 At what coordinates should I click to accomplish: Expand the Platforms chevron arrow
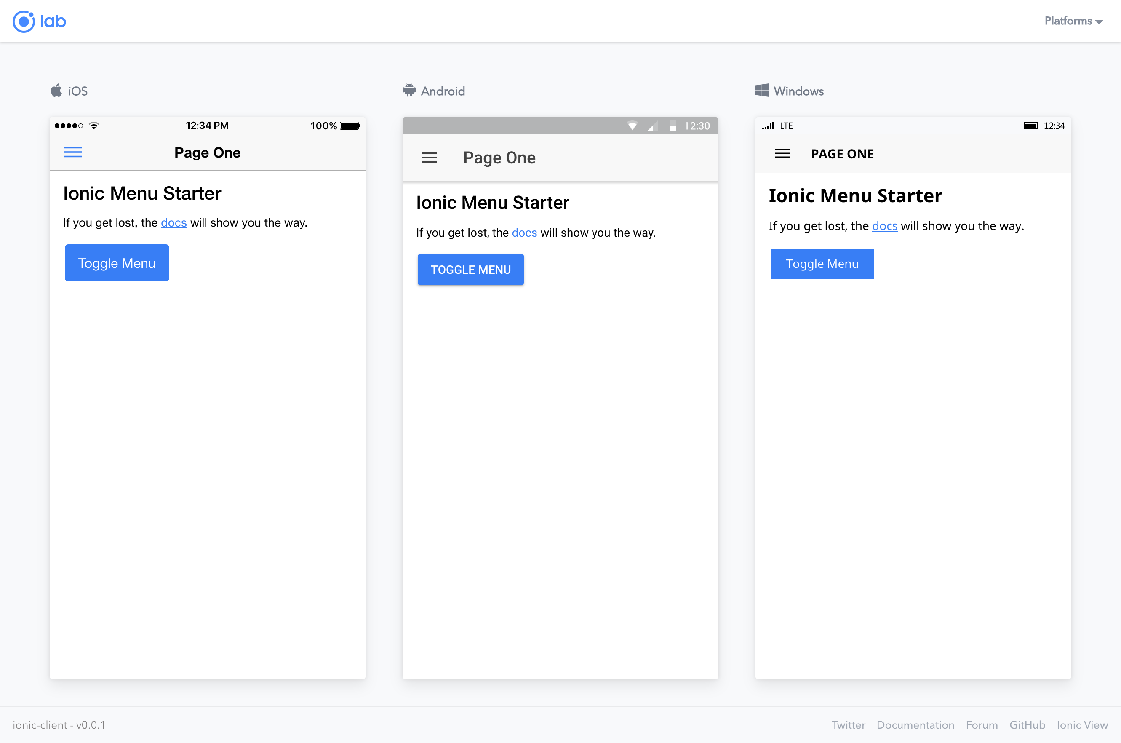pos(1100,22)
